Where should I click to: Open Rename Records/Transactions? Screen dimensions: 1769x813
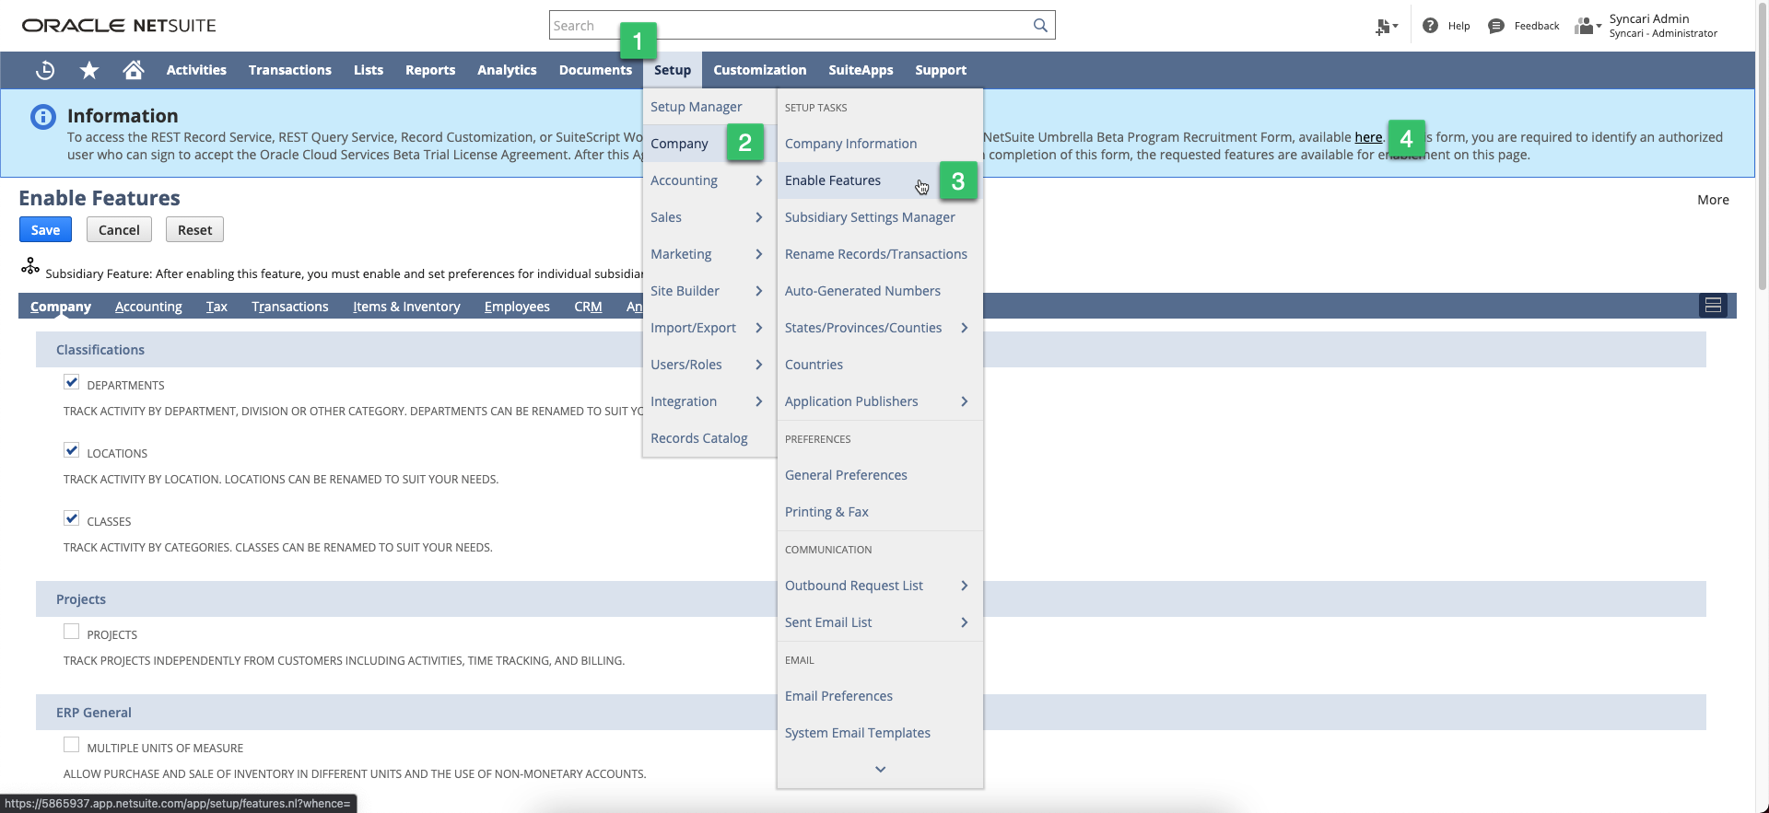[876, 254]
